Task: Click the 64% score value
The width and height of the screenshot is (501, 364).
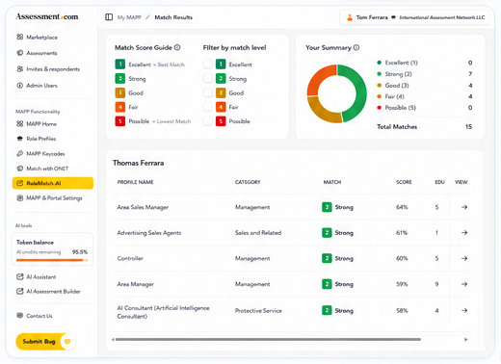Action: pos(402,207)
